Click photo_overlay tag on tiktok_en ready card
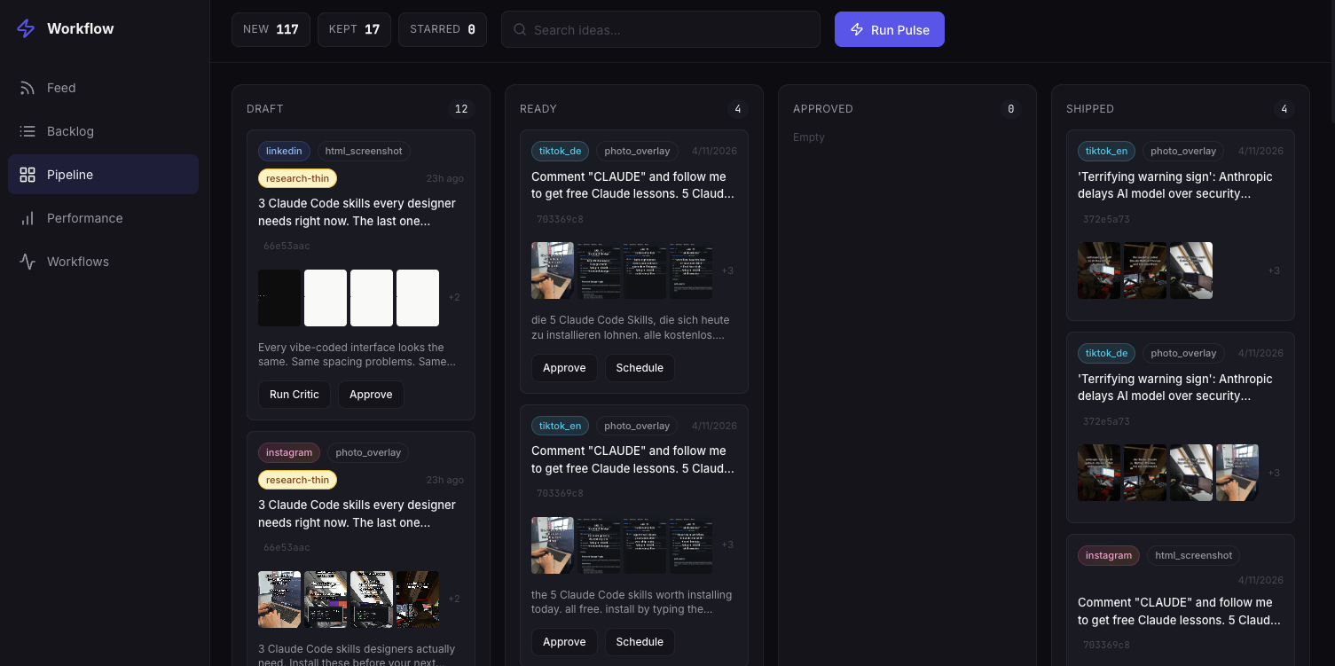Image resolution: width=1335 pixels, height=666 pixels. tap(637, 426)
